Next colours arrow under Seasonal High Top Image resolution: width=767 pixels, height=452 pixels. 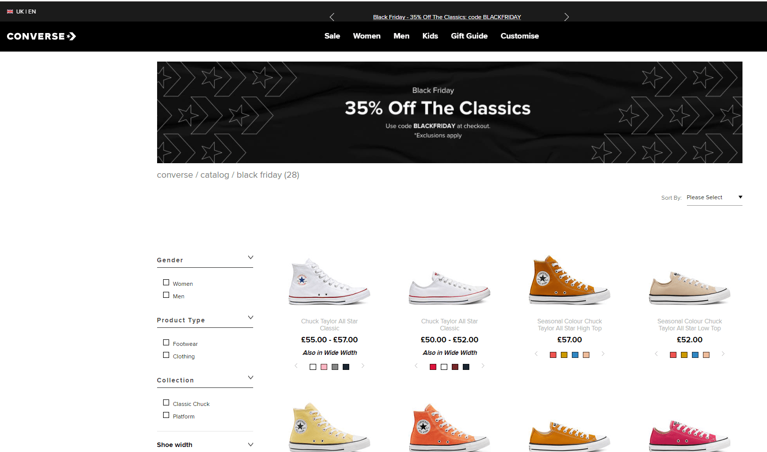(x=603, y=354)
